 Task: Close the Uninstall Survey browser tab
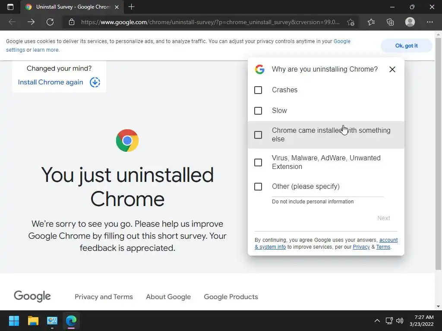(x=117, y=7)
